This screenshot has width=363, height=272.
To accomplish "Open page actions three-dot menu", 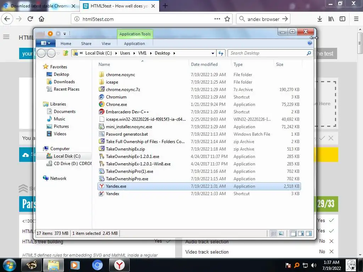I will click(217, 19).
